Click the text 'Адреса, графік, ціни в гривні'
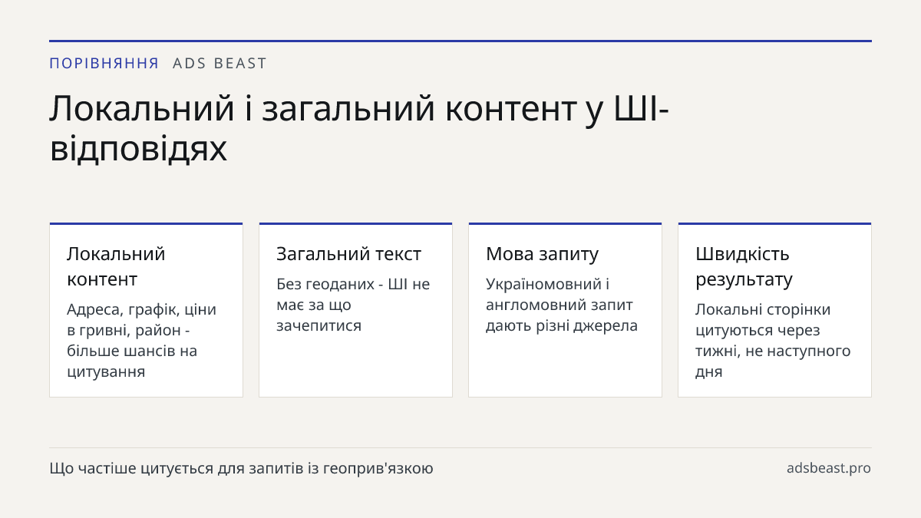 [x=141, y=319]
